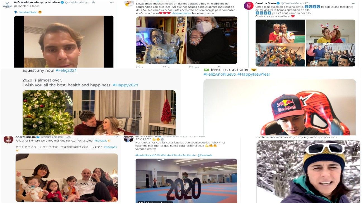Screen dimensions: 363x204
Task: Open the three-dot menu on Nadal Academy tweet
Action: click(112, 2)
